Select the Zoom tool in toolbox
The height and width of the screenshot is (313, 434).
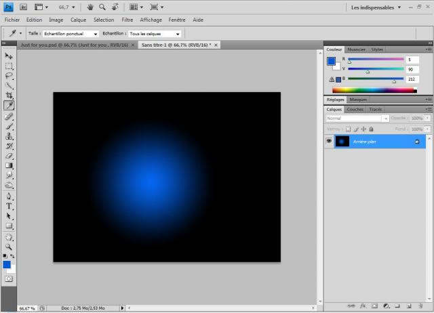pyautogui.click(x=9, y=247)
